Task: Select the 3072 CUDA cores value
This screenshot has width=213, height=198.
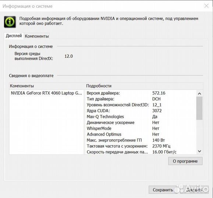Action: (157, 111)
